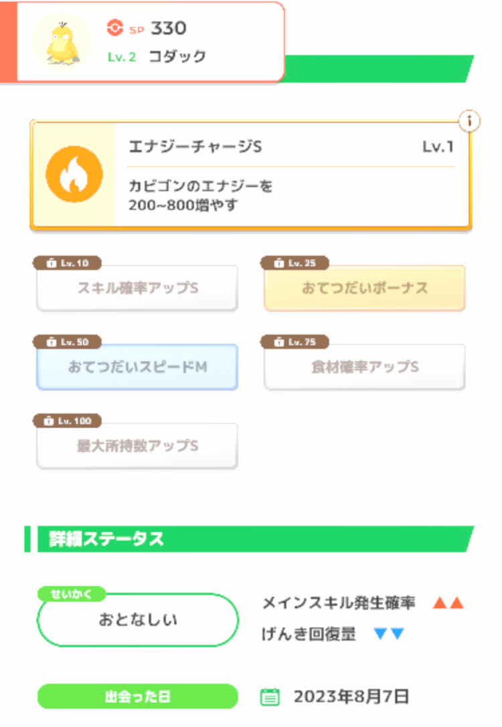The height and width of the screenshot is (727, 502).
Task: Click the calendar icon beside the date
Action: pyautogui.click(x=269, y=698)
